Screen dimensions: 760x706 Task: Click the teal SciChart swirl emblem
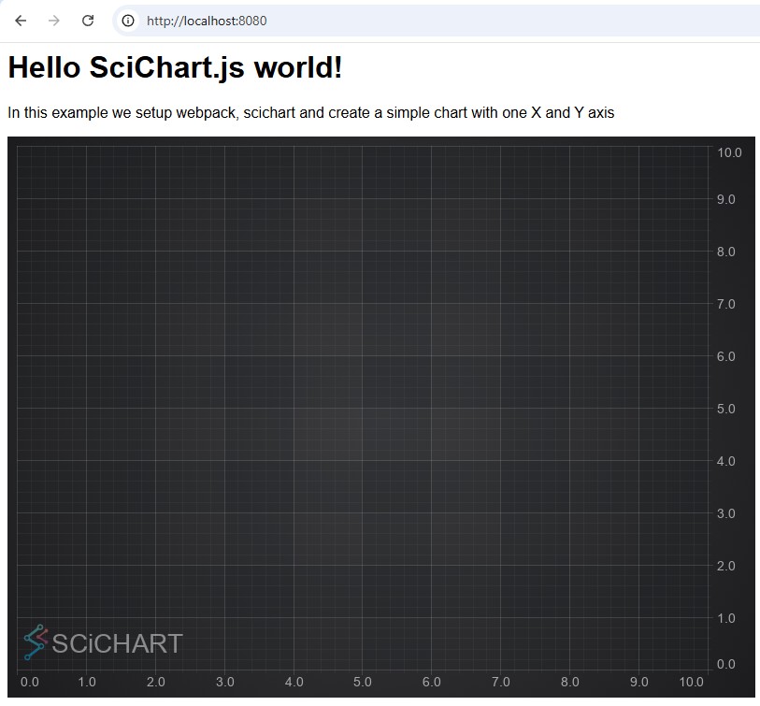point(35,641)
